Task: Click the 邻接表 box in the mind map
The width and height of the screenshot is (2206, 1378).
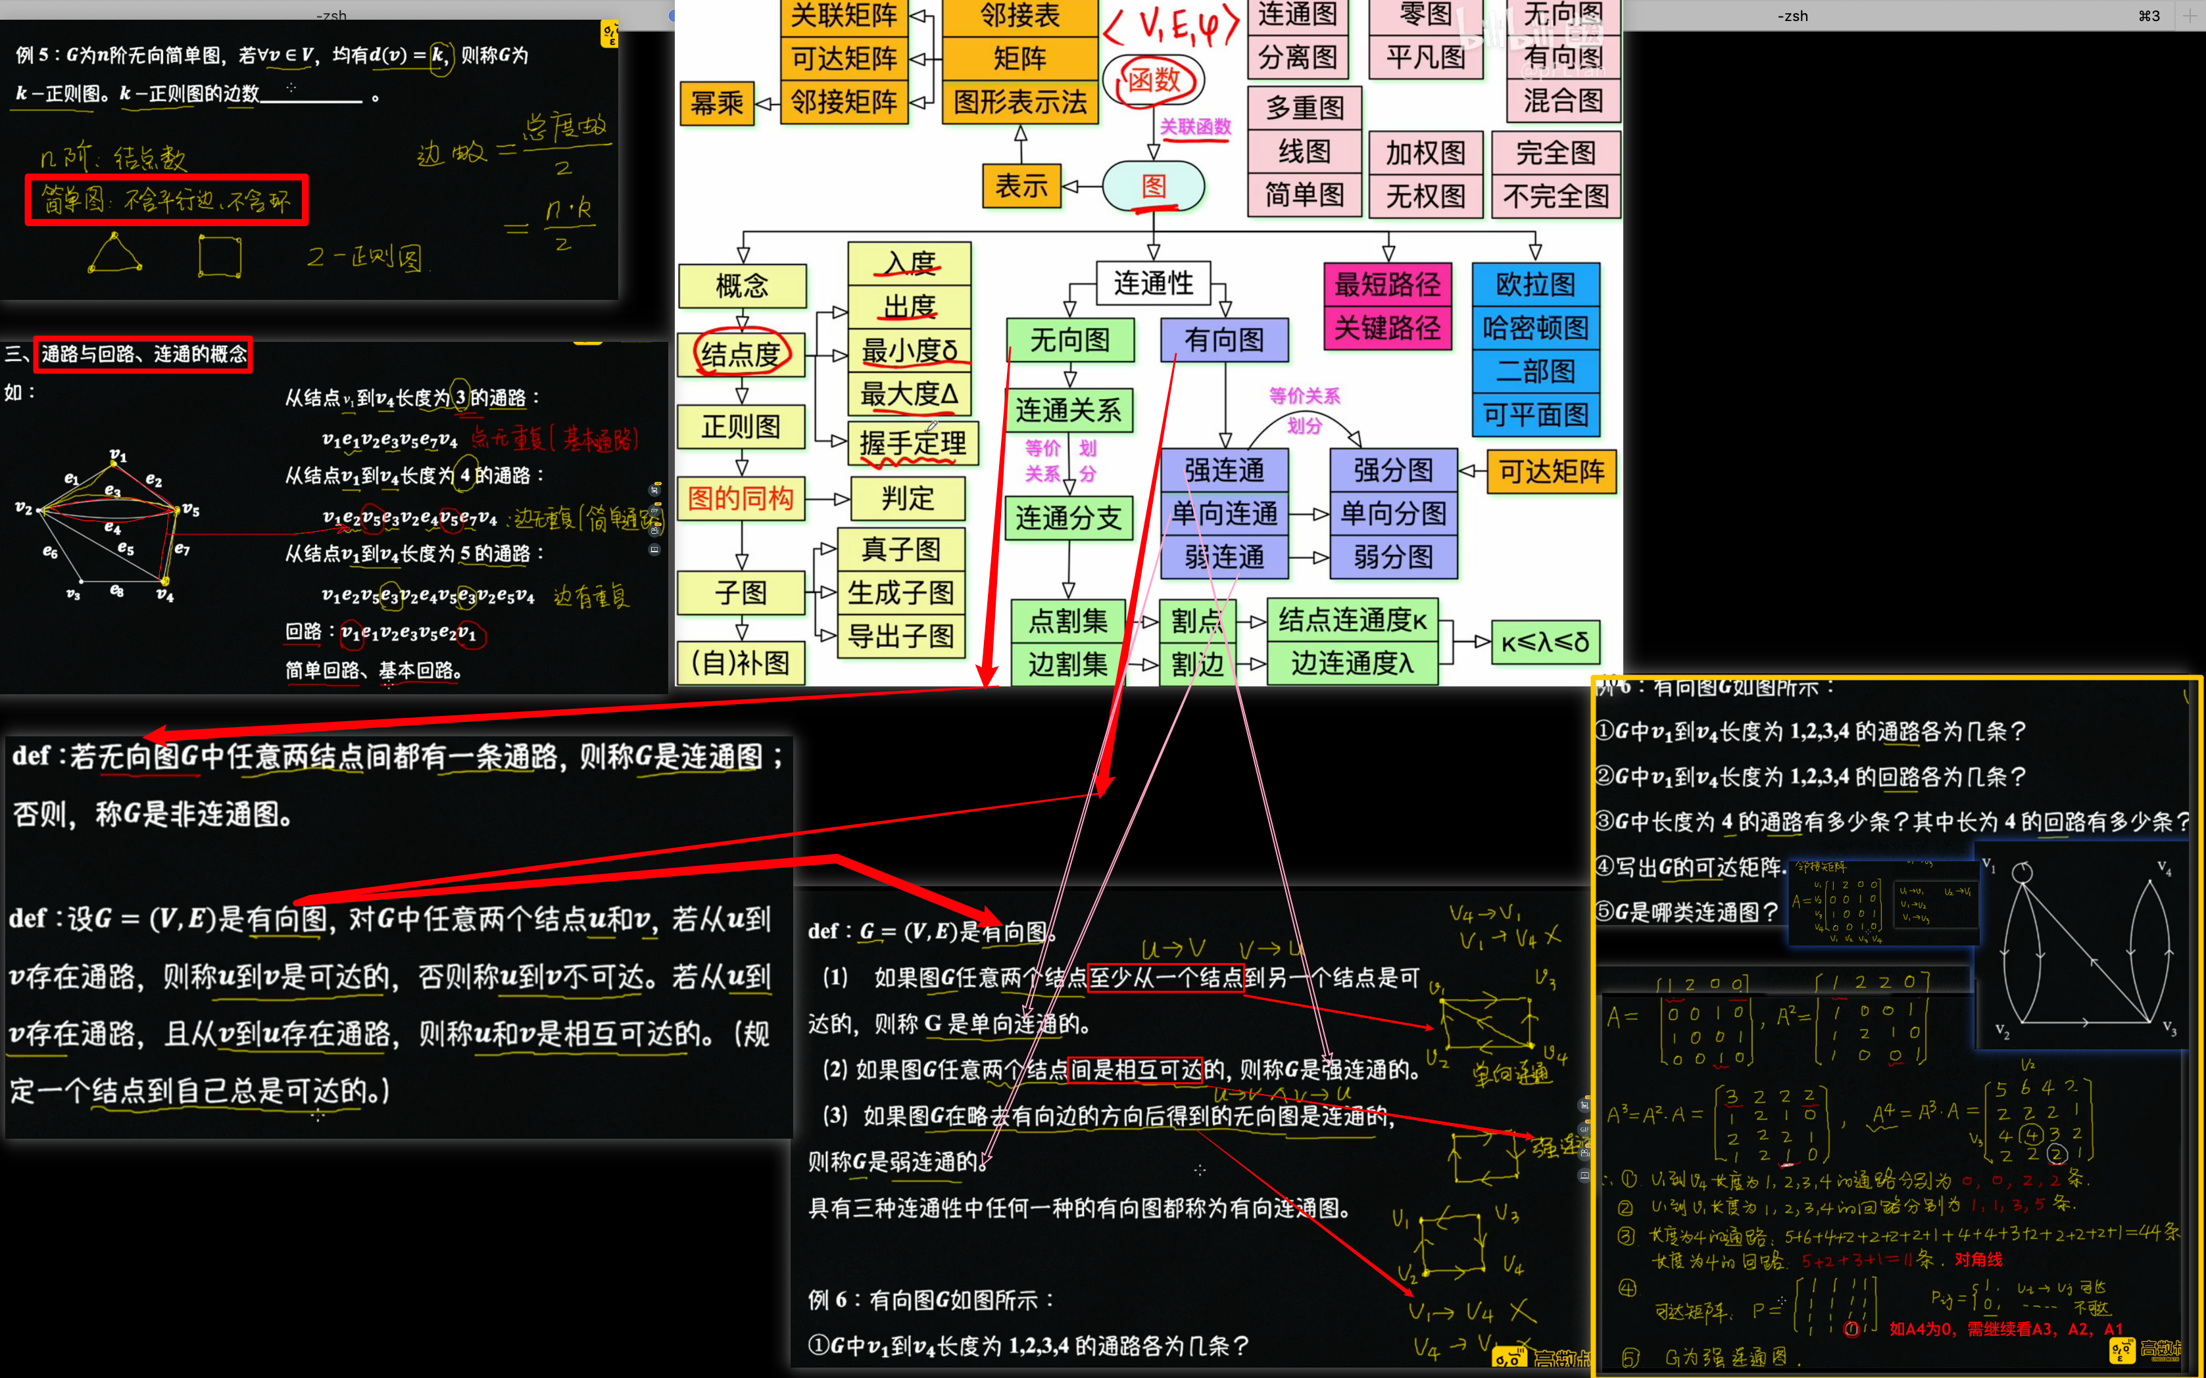Action: click(x=1019, y=16)
